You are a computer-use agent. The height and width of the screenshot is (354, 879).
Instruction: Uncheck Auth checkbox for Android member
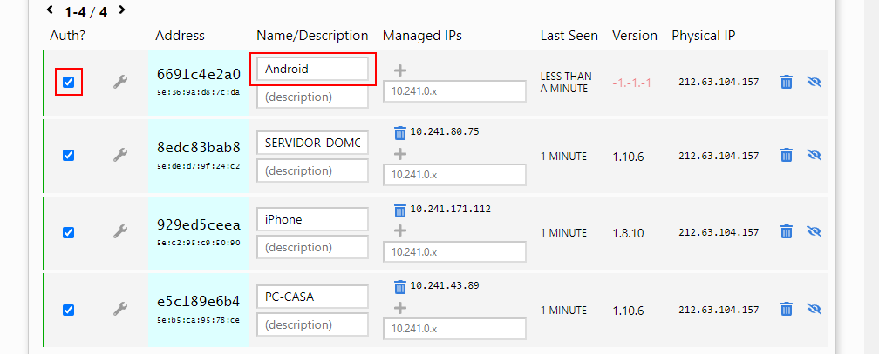(x=68, y=83)
